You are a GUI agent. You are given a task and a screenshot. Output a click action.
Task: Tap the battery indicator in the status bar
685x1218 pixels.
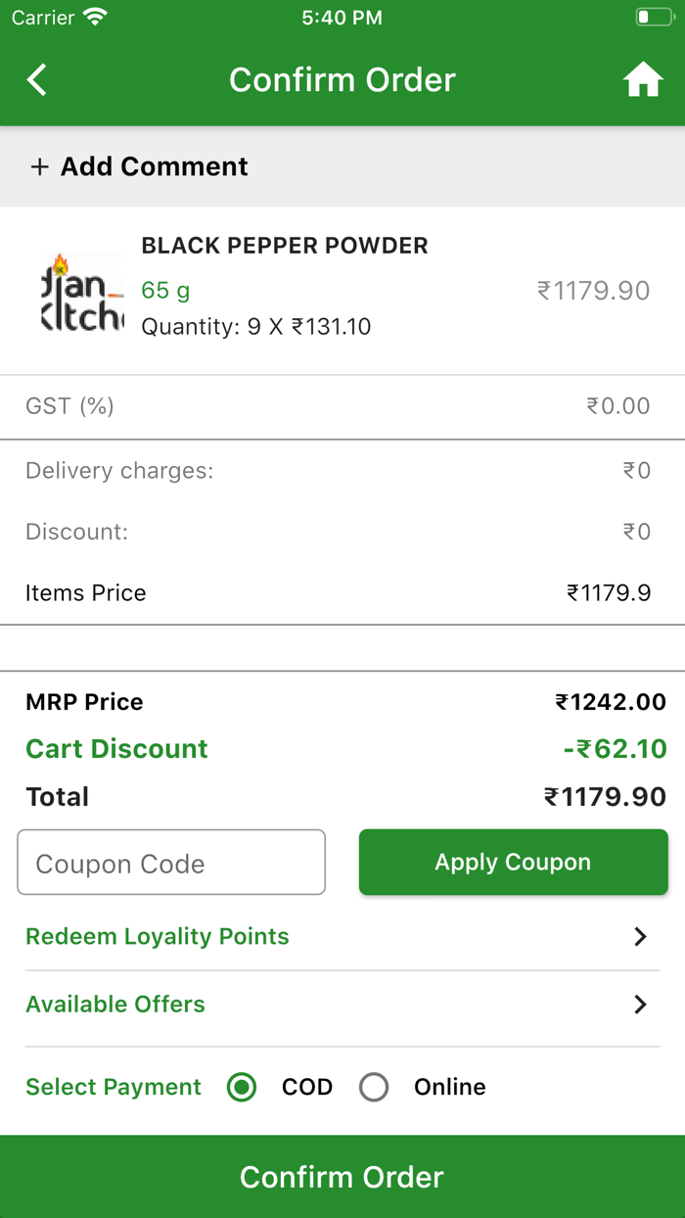[654, 16]
